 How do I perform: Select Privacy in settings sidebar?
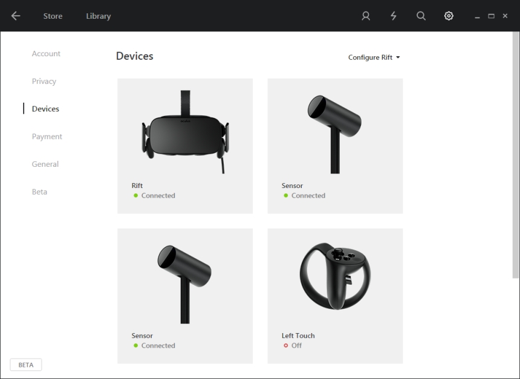click(x=44, y=81)
